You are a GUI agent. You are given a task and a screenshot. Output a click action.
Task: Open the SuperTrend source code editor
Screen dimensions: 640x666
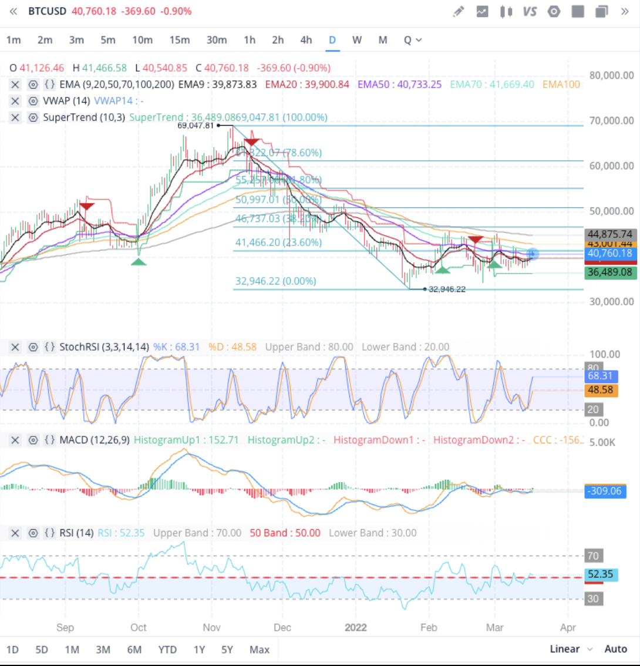[x=50, y=117]
